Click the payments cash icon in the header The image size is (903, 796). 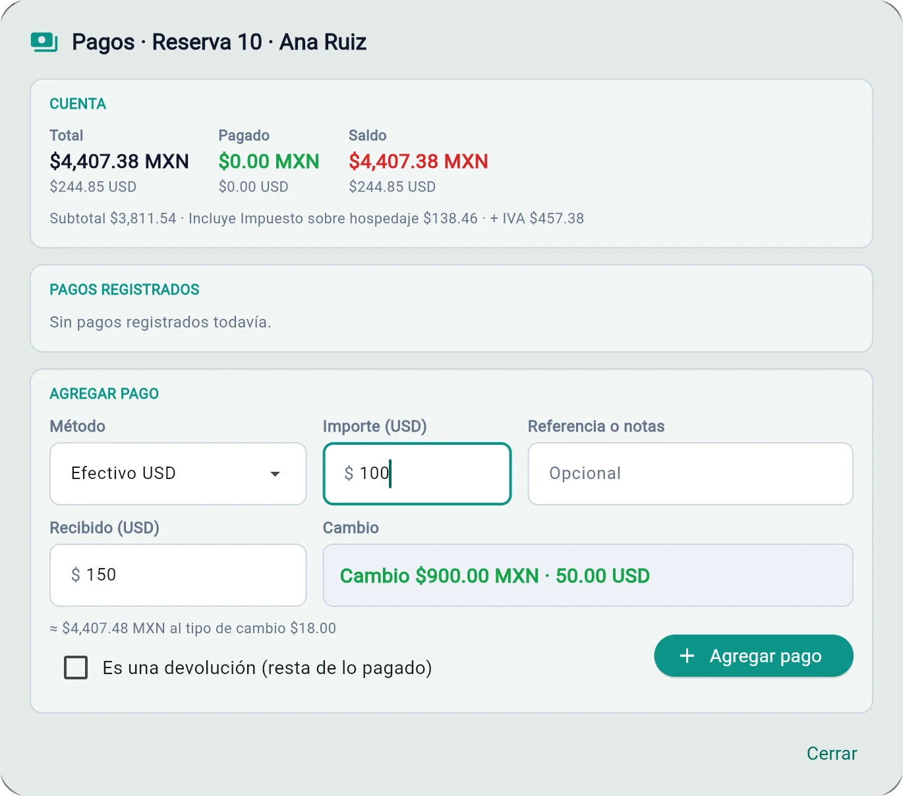(x=44, y=42)
